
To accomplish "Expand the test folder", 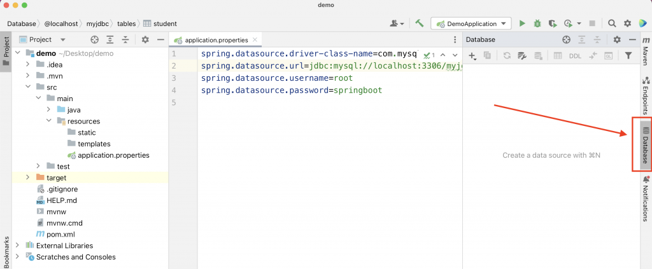I will coord(38,166).
